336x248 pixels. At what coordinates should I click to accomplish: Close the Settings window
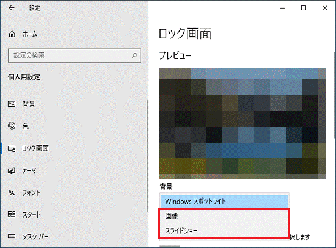[x=325, y=8]
